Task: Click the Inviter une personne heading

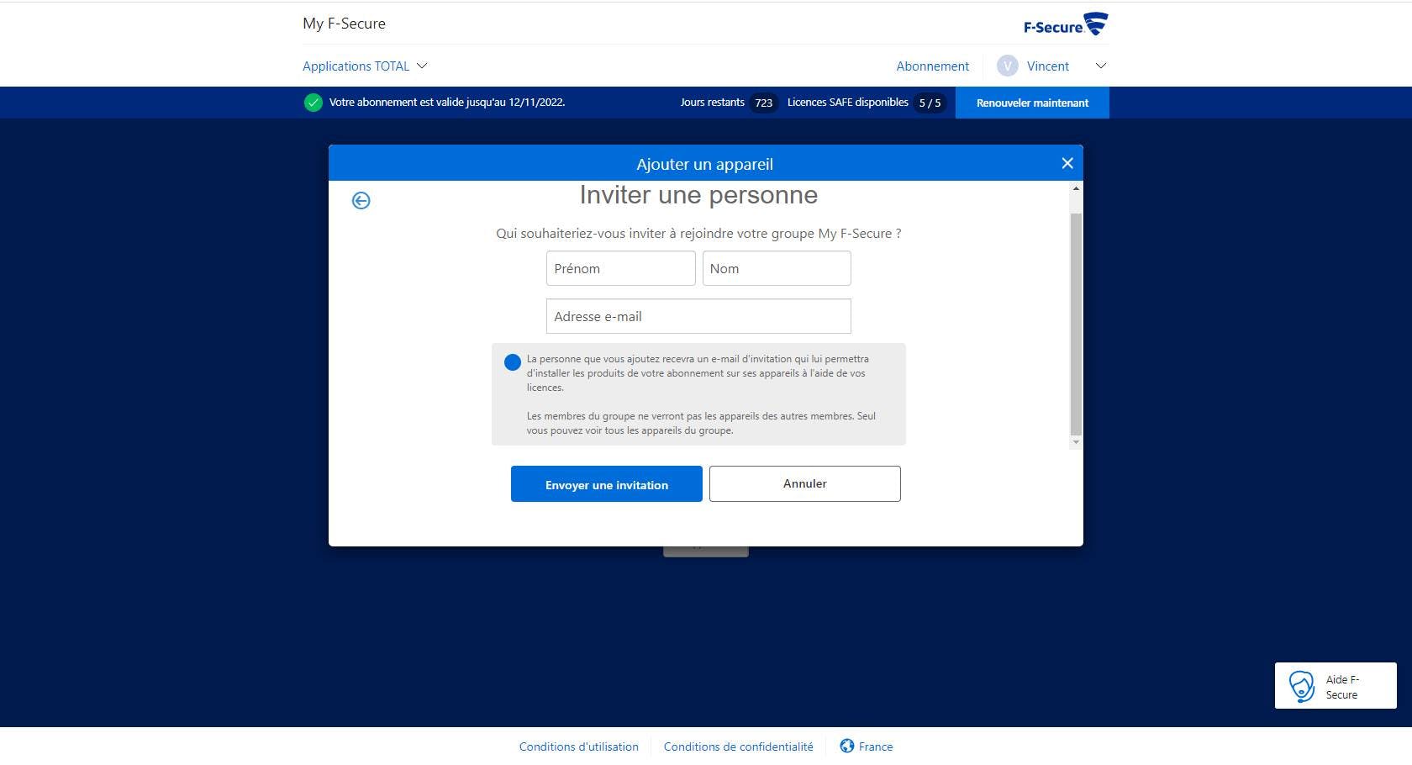Action: 698,195
